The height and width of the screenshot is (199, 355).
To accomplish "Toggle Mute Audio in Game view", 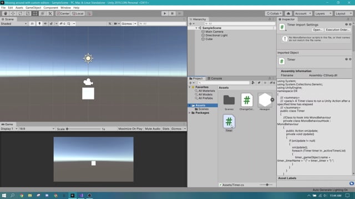I will [153, 129].
